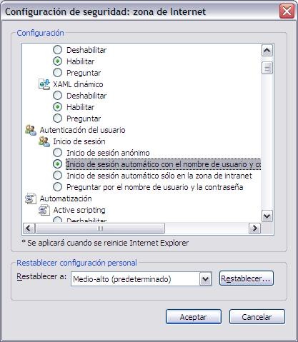Click the down arrow of vertical scrollbar
This screenshot has width=298, height=342.
coord(267,216)
